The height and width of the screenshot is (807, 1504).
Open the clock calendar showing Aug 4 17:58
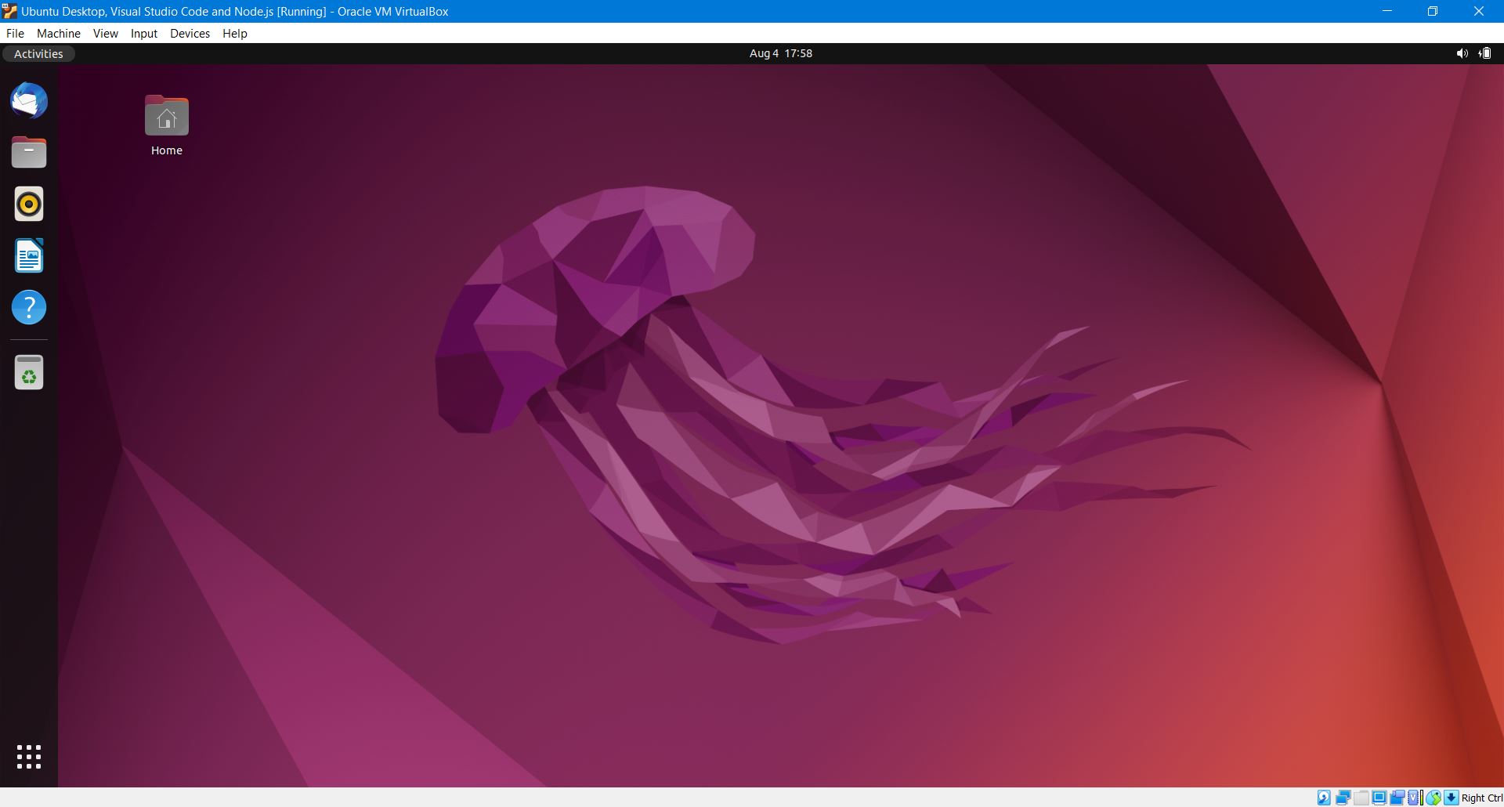tap(780, 53)
